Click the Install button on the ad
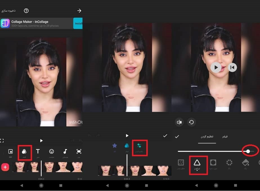The image size is (260, 191). click(78, 23)
